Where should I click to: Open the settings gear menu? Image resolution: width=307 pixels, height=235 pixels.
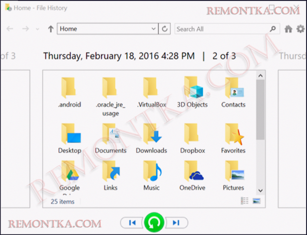coord(300,29)
